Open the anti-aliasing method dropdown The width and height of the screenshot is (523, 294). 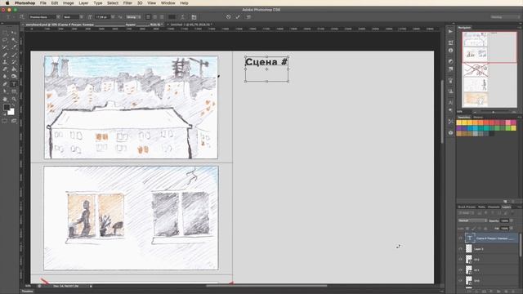click(134, 17)
